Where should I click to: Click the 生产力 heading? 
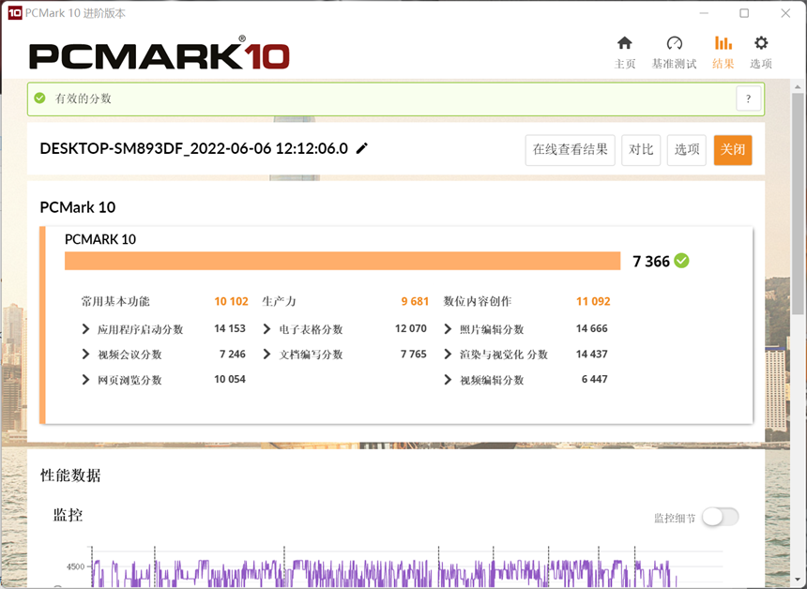click(279, 301)
